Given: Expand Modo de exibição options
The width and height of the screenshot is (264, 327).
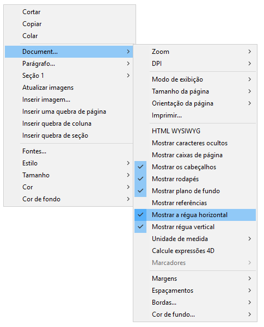Looking at the screenshot, I should click(195, 79).
